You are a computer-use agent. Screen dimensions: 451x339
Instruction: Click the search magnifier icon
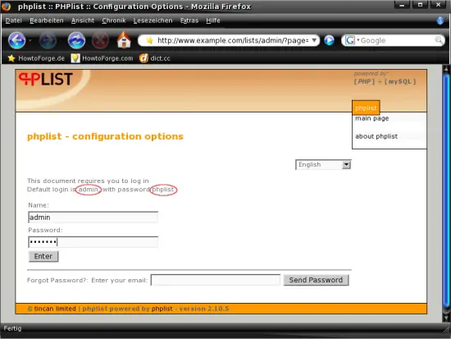tap(439, 40)
